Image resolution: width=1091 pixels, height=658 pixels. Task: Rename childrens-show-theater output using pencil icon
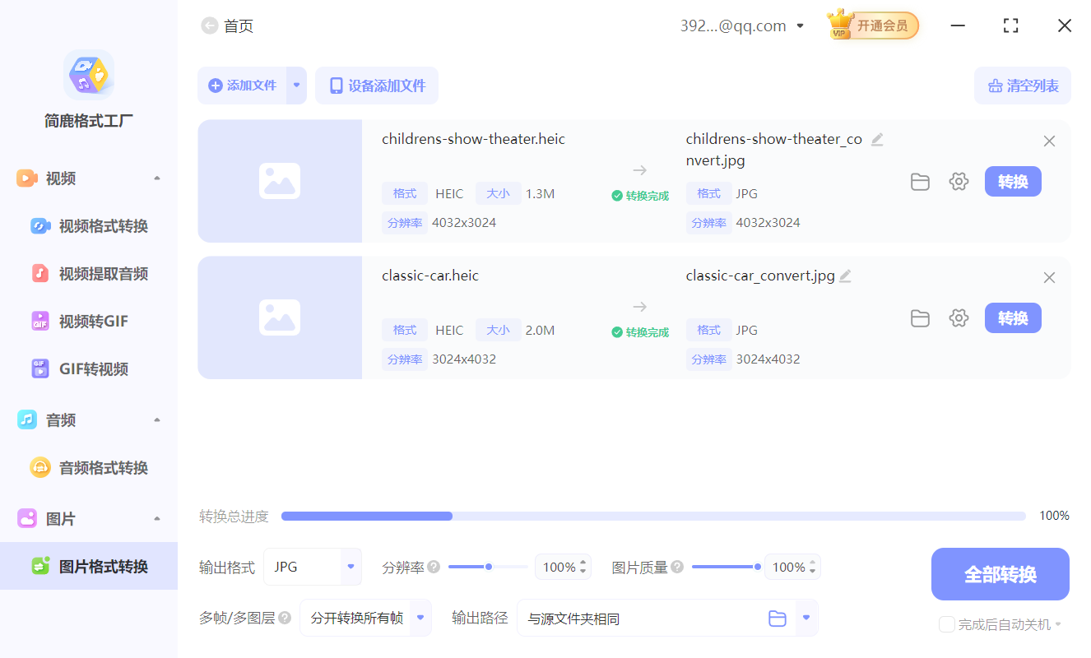point(877,140)
